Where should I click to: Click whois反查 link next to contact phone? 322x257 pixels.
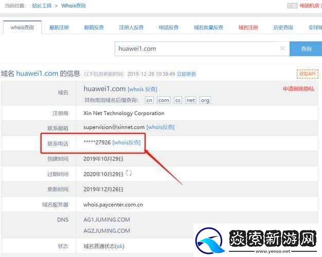(x=127, y=142)
